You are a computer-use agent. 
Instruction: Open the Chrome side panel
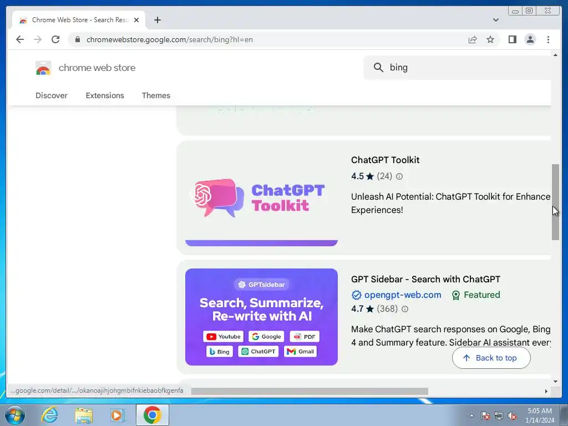coord(512,39)
